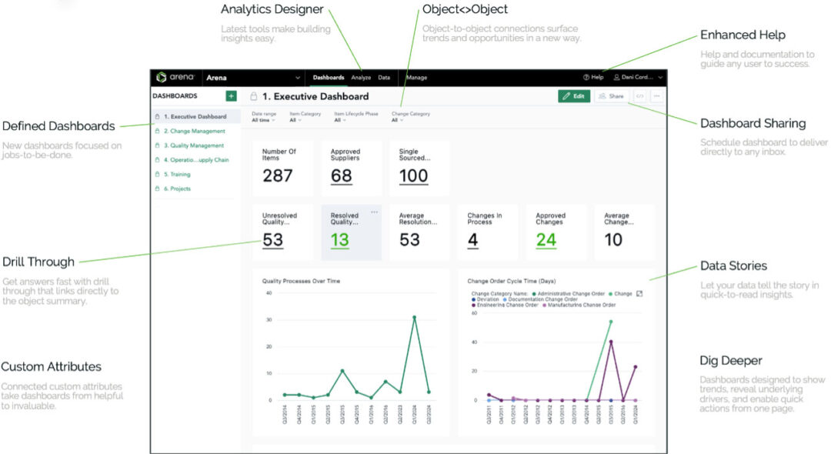Expand the Change Order Cycle Time chart icon

click(x=639, y=295)
